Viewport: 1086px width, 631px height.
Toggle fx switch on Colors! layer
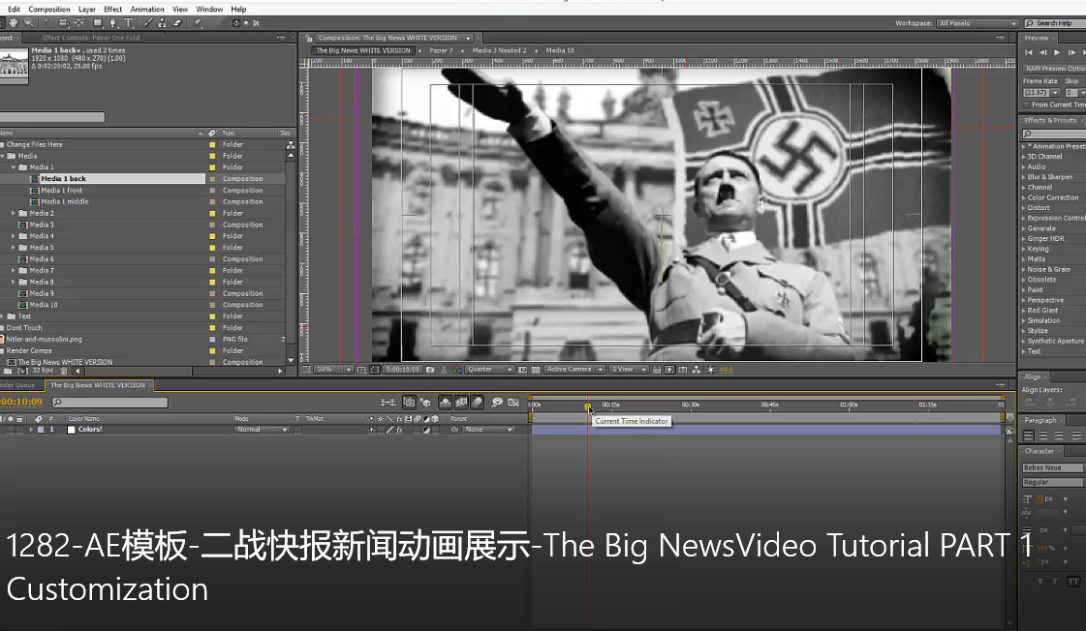click(400, 430)
